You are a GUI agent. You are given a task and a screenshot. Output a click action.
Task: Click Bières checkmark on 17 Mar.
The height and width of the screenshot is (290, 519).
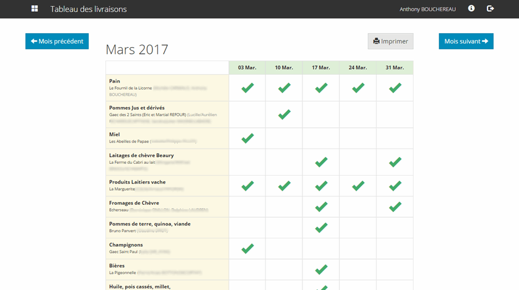pyautogui.click(x=321, y=270)
